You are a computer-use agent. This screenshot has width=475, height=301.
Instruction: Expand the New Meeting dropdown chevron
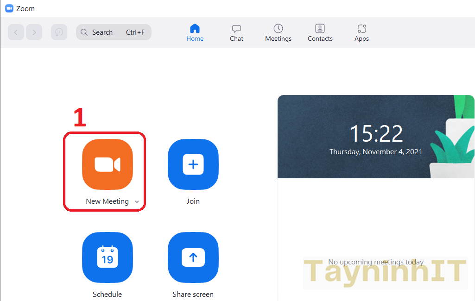[x=137, y=202]
